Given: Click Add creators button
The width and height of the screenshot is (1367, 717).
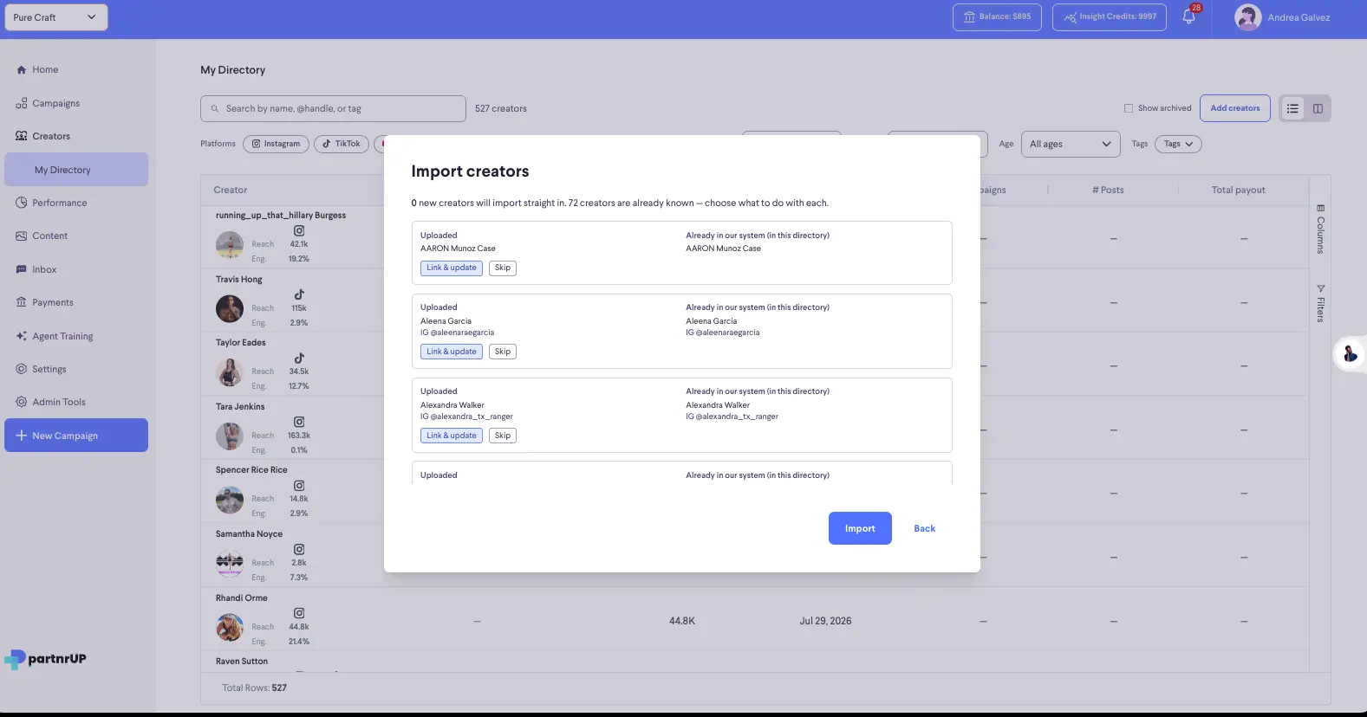Looking at the screenshot, I should (1235, 108).
